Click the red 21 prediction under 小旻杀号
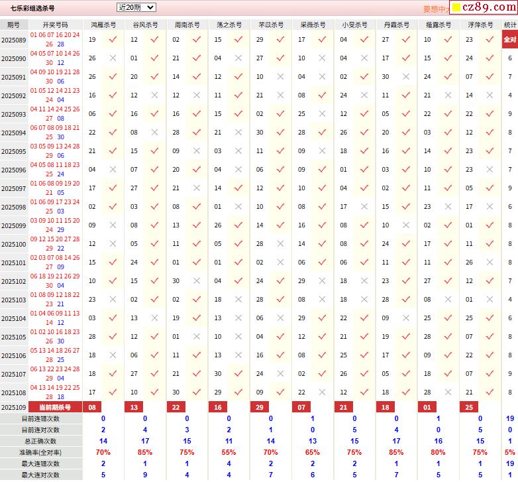The height and width of the screenshot is (482, 518). pos(343,407)
